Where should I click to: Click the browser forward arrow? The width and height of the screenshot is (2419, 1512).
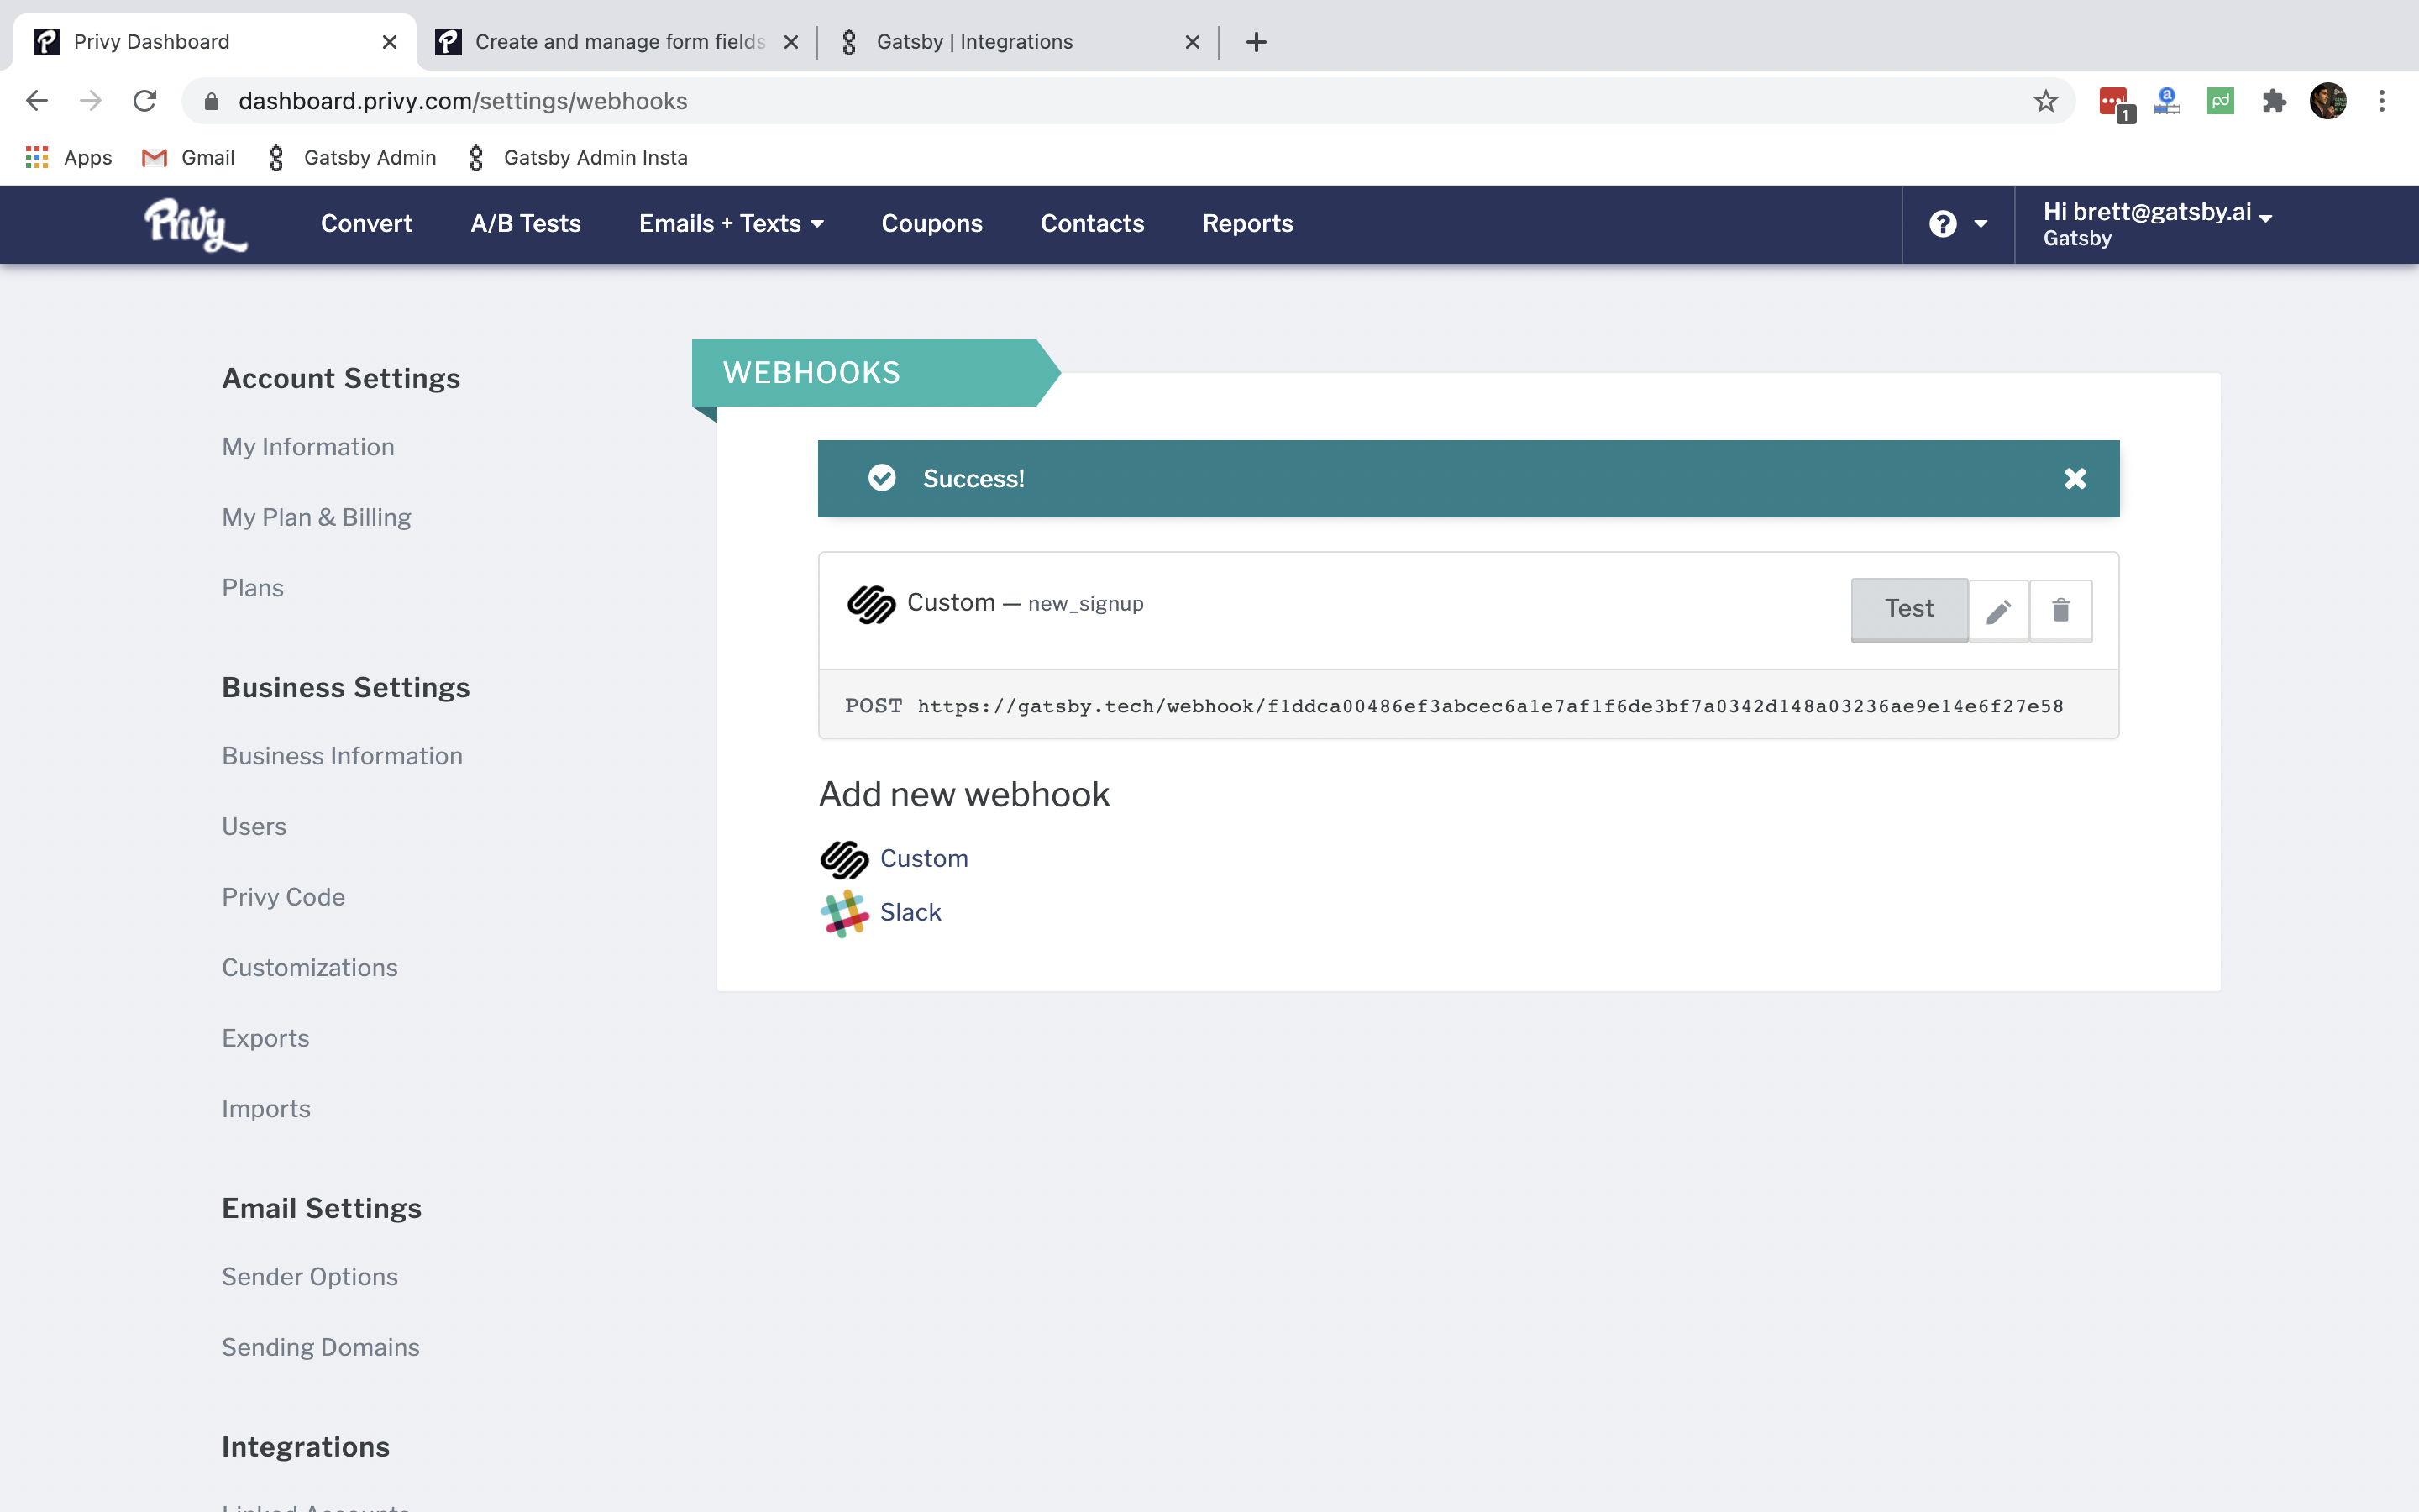pyautogui.click(x=91, y=101)
